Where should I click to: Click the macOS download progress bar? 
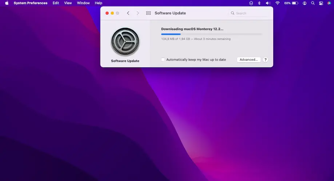tap(211, 34)
